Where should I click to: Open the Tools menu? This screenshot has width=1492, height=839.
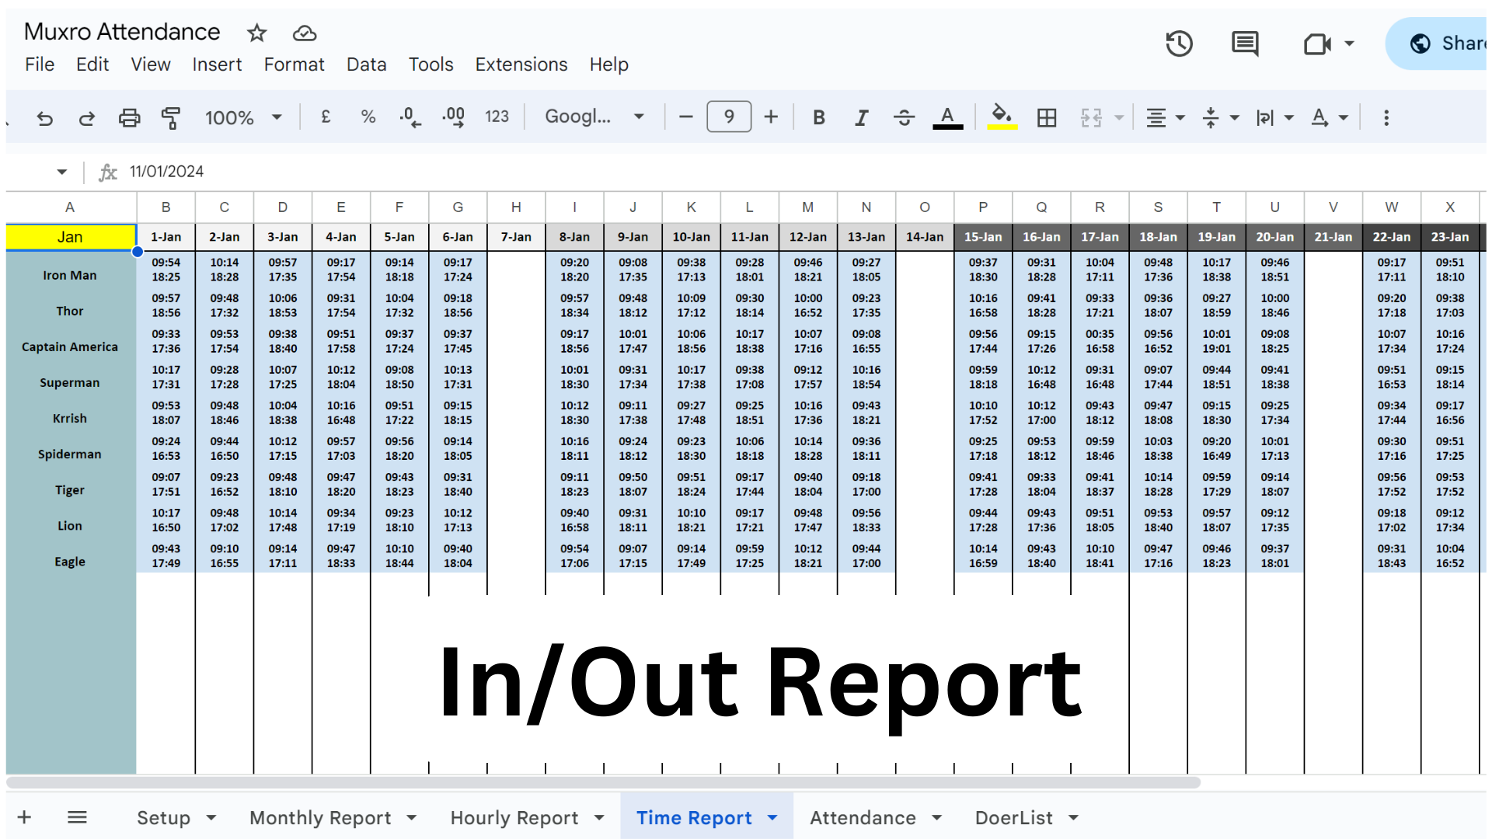[x=431, y=64]
